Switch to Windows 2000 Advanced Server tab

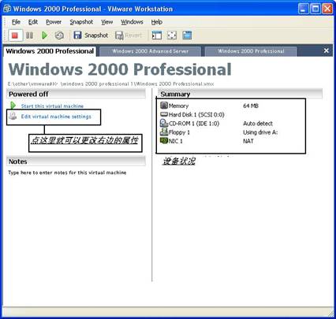[x=151, y=51]
